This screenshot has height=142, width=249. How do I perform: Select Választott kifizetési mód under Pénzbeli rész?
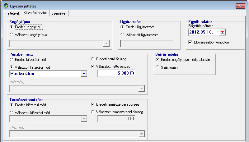(11, 67)
